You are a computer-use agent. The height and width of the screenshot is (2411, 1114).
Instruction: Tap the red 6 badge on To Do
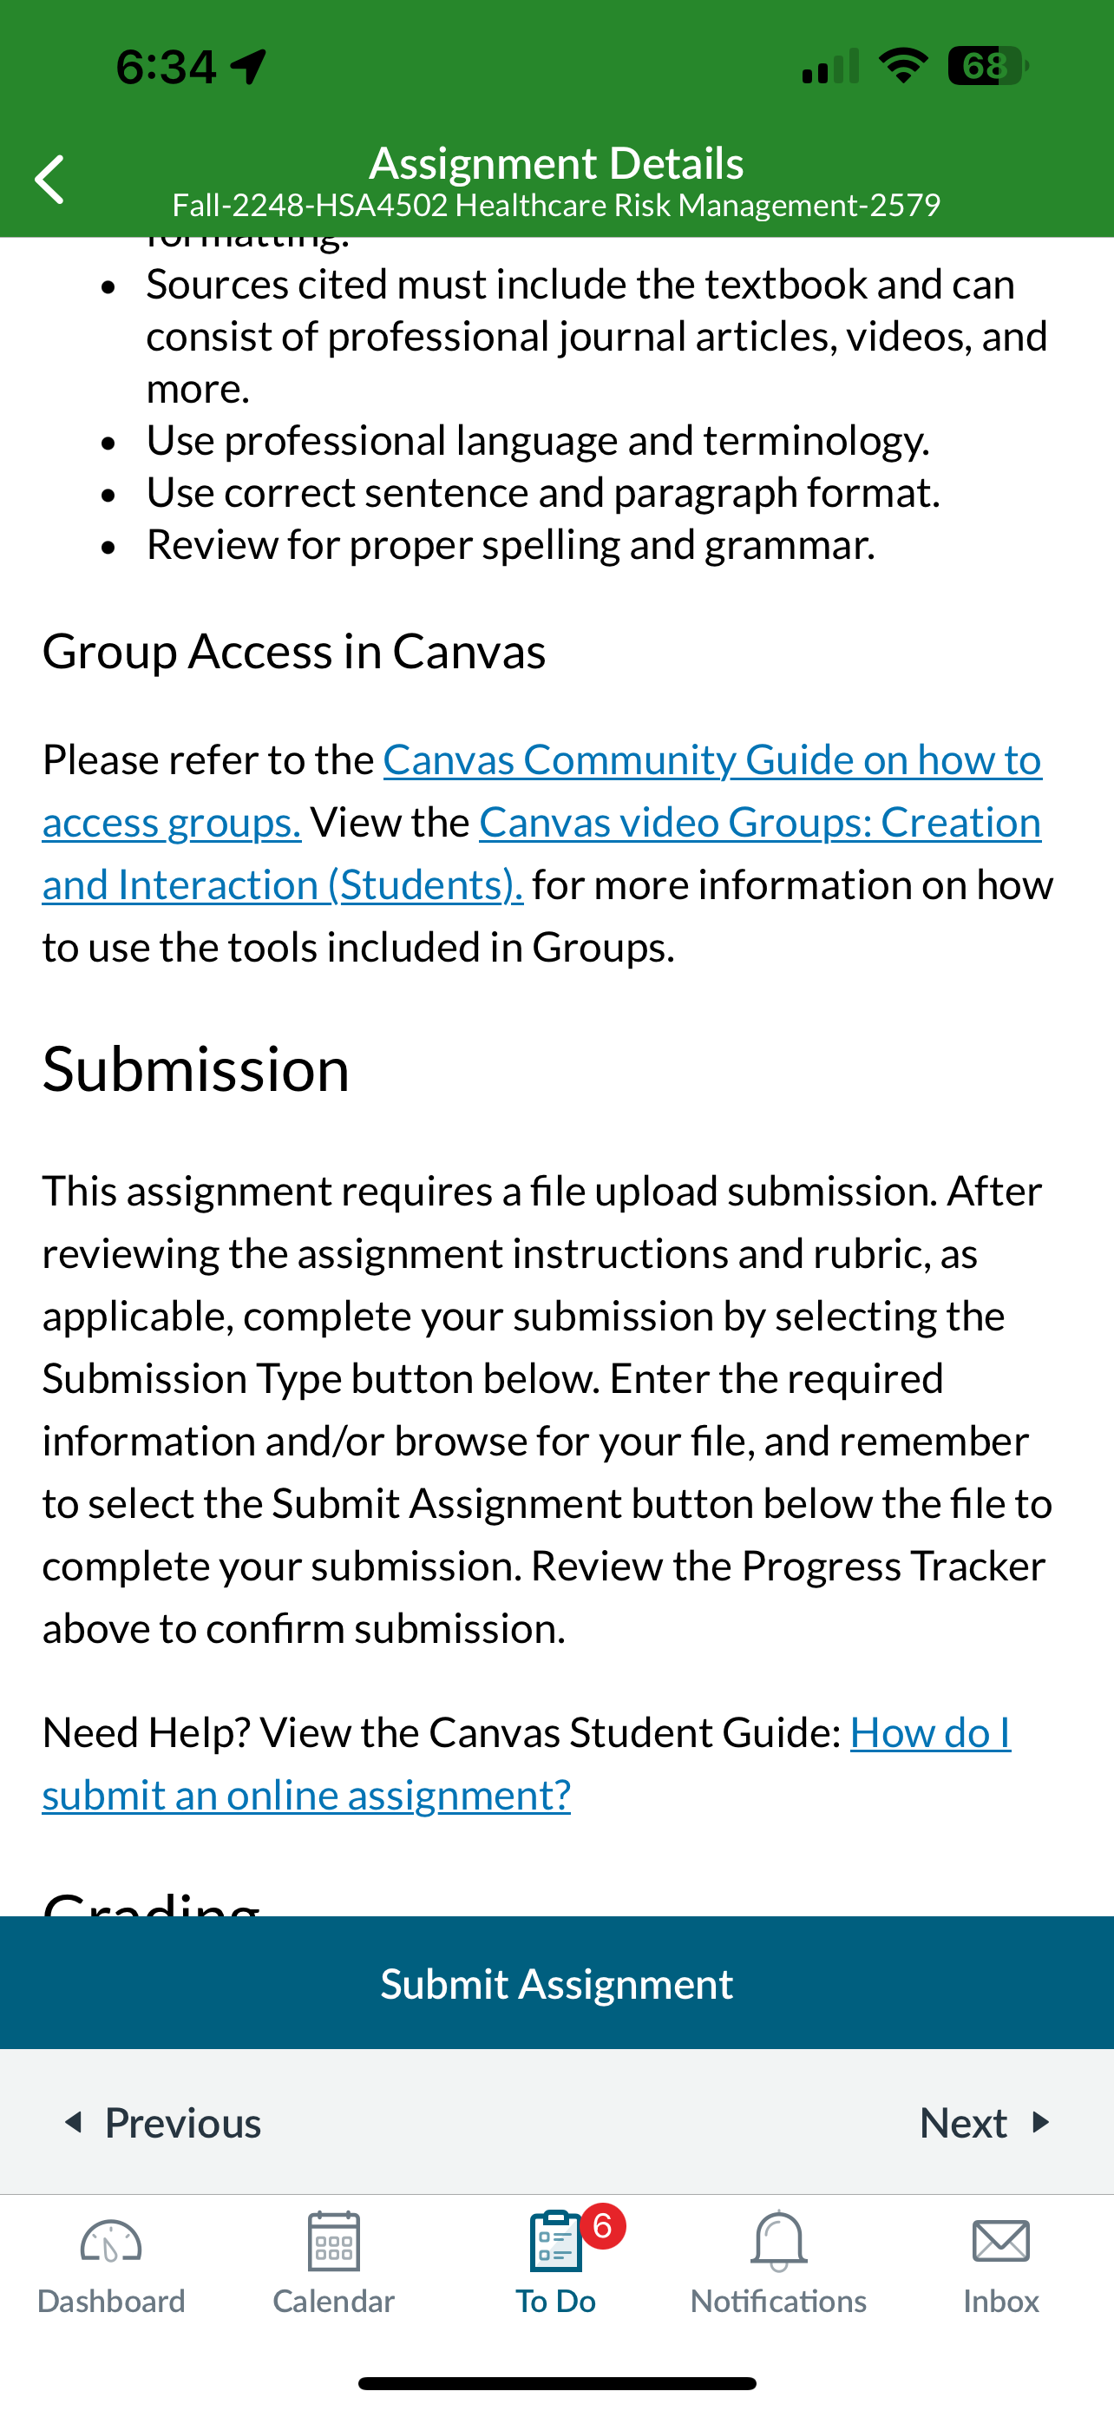[x=603, y=2225]
